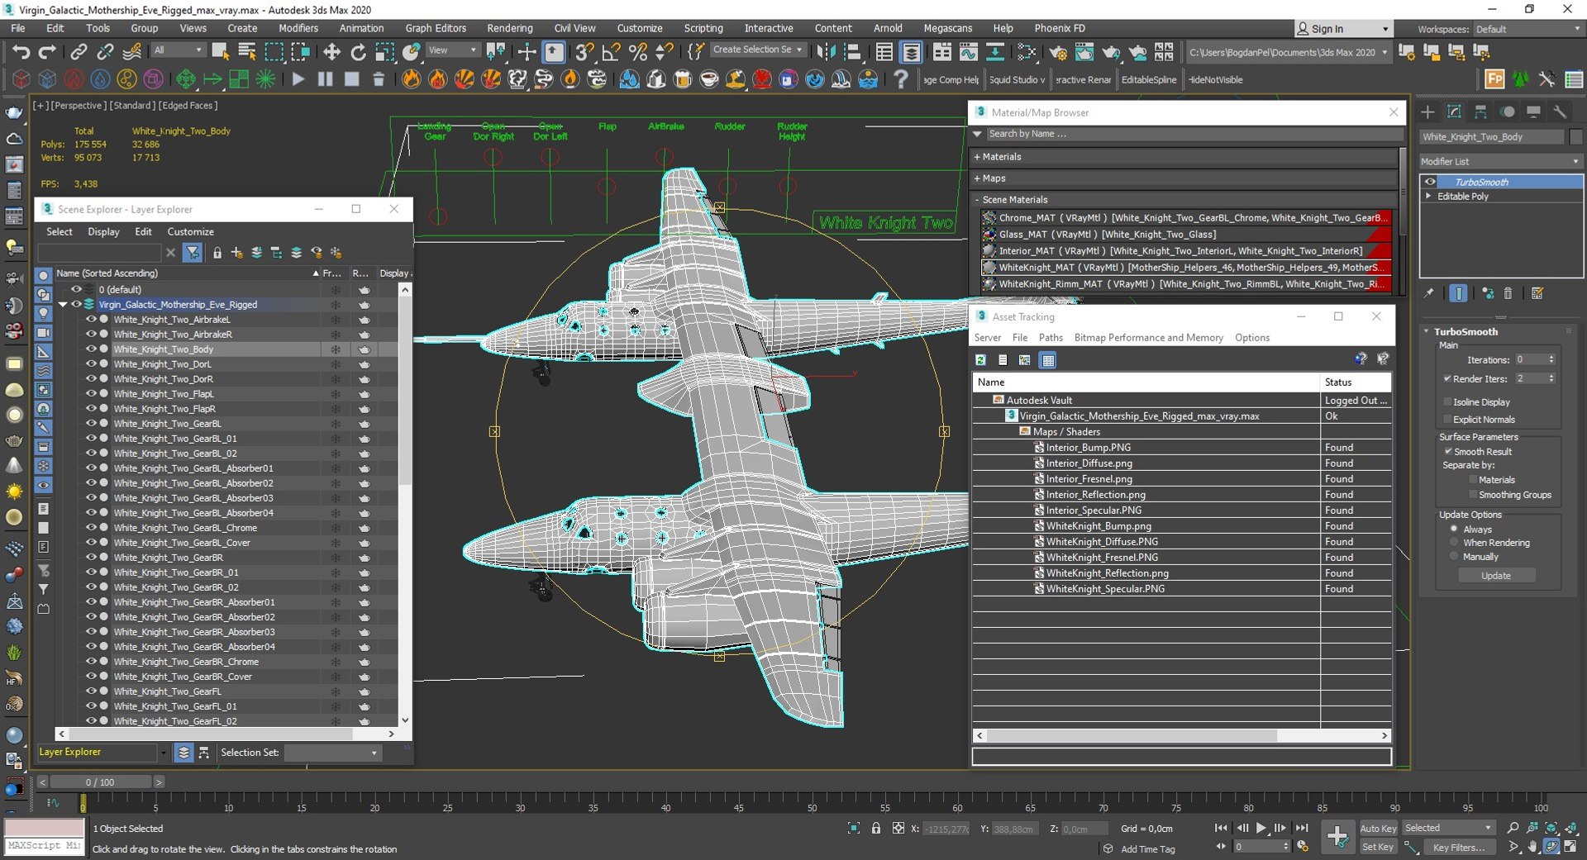This screenshot has width=1587, height=860.
Task: Open the Modifier List dropdown
Action: click(1500, 161)
